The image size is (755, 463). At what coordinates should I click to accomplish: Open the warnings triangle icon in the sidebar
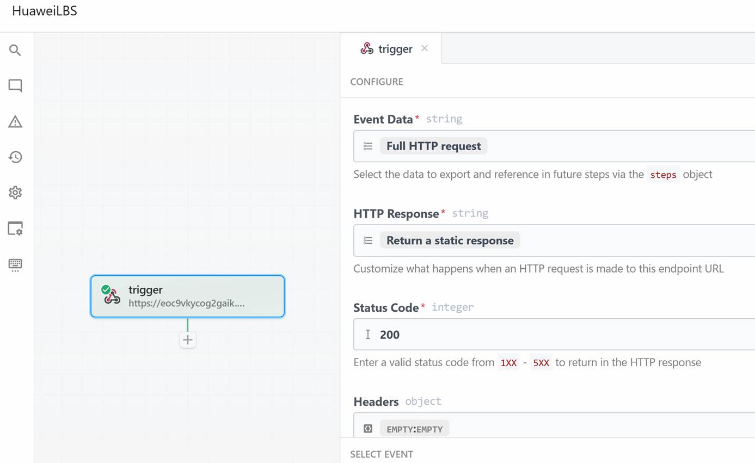[15, 122]
